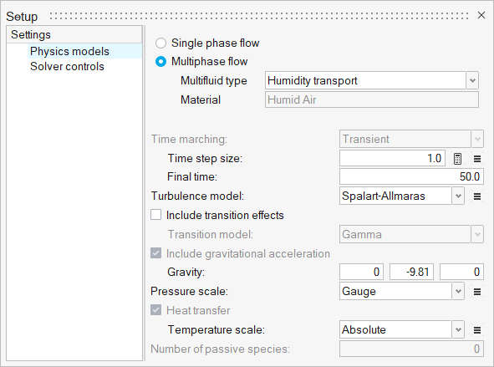Screen dimensions: 494x367
Task: Expand the Pressure scale dropdown
Action: point(458,291)
